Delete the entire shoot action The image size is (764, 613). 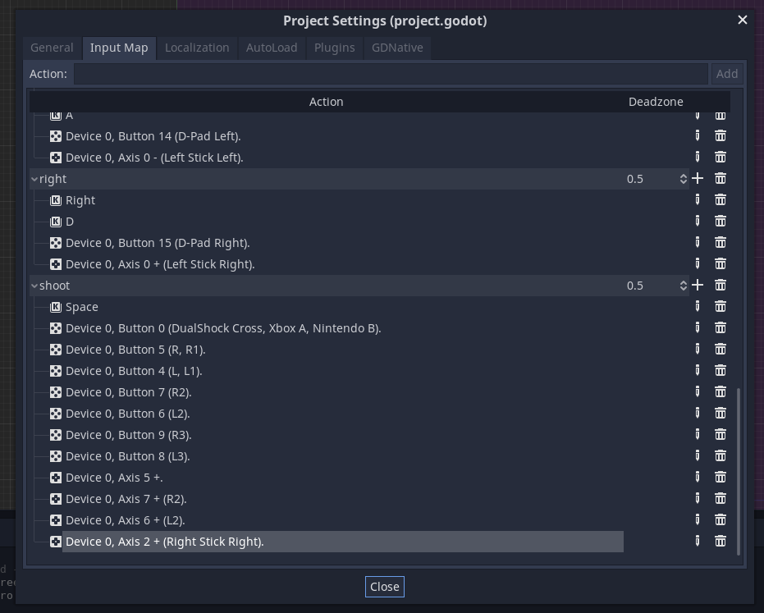pyautogui.click(x=721, y=285)
